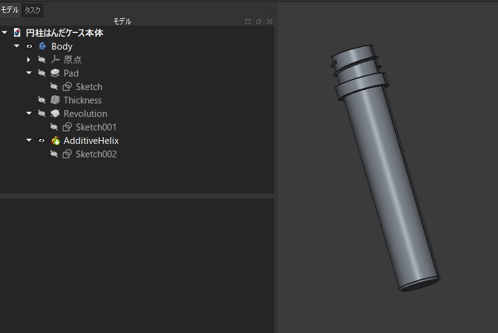
Task: Select the モデル tab
Action: pyautogui.click(x=10, y=10)
